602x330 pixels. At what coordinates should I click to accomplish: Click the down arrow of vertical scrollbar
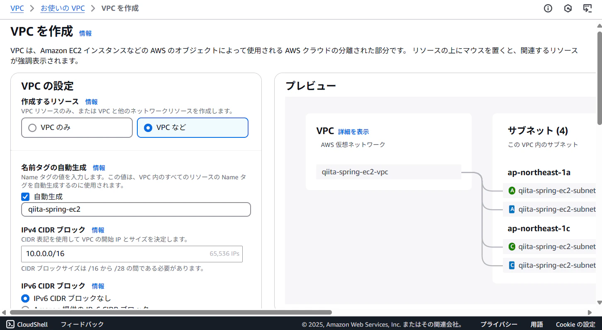[599, 303]
